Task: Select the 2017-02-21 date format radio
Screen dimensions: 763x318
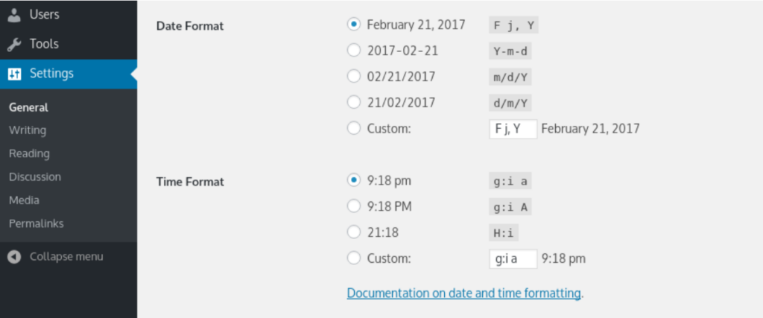Action: click(x=354, y=51)
